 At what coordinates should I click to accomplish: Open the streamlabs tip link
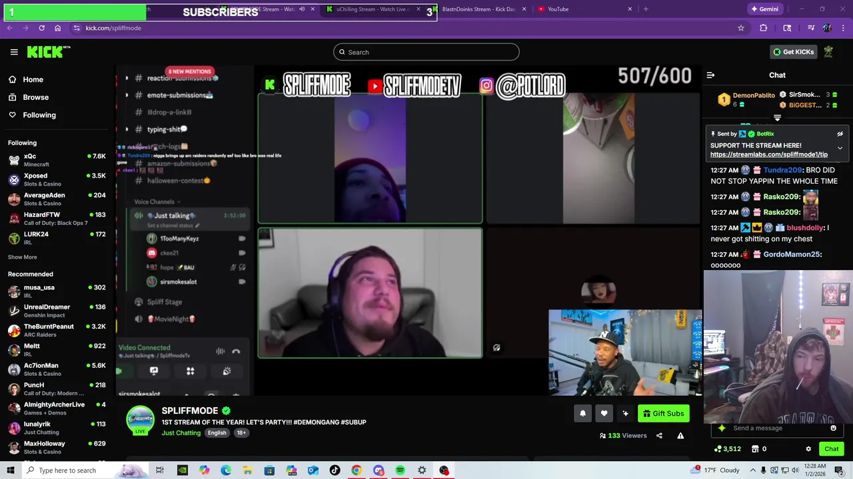tap(768, 154)
